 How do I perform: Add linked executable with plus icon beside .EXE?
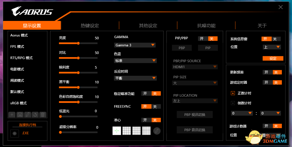(15, 133)
